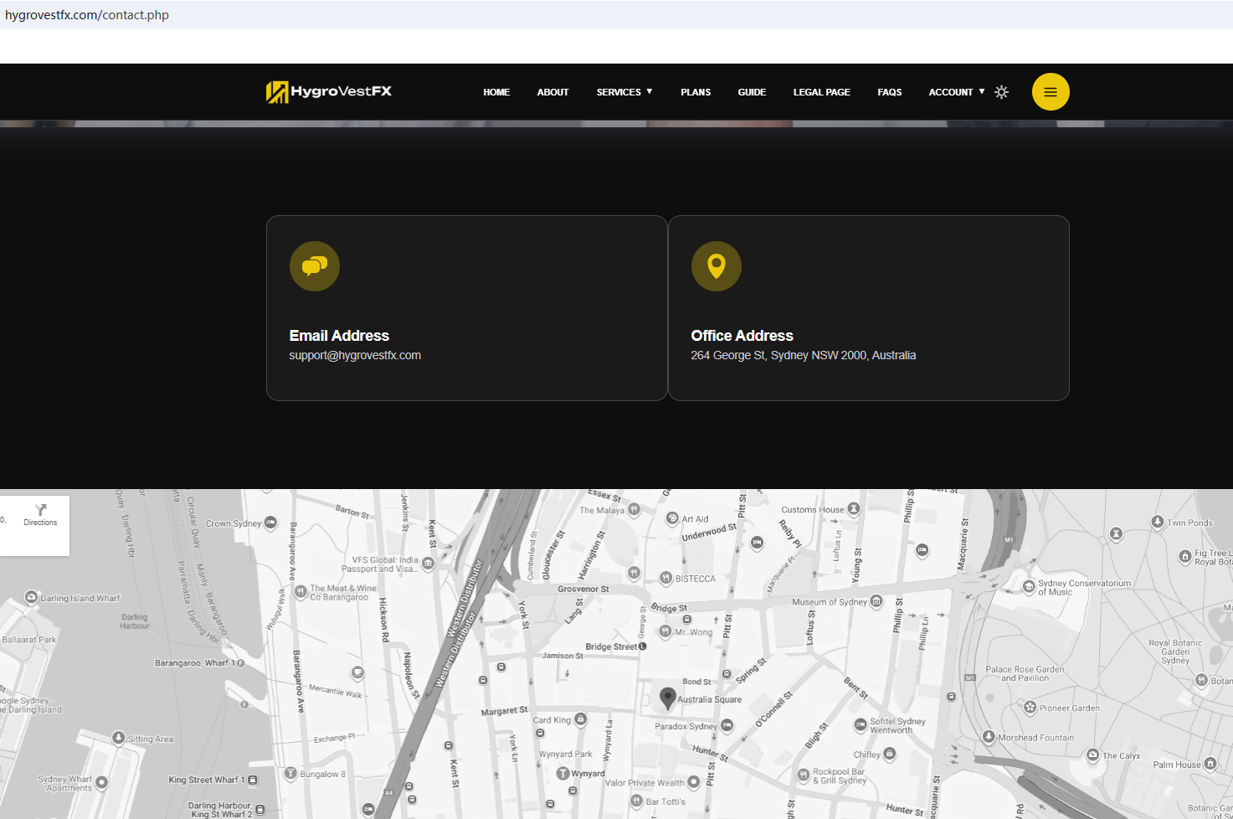Click the yellow chat bubbles icon
The image size is (1233, 819).
coord(314,266)
